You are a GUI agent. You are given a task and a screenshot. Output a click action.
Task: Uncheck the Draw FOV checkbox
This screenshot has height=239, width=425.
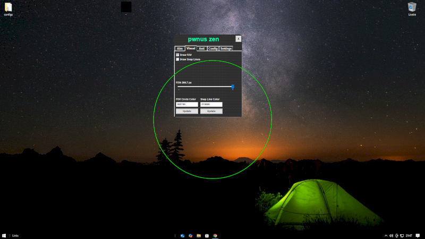point(177,55)
